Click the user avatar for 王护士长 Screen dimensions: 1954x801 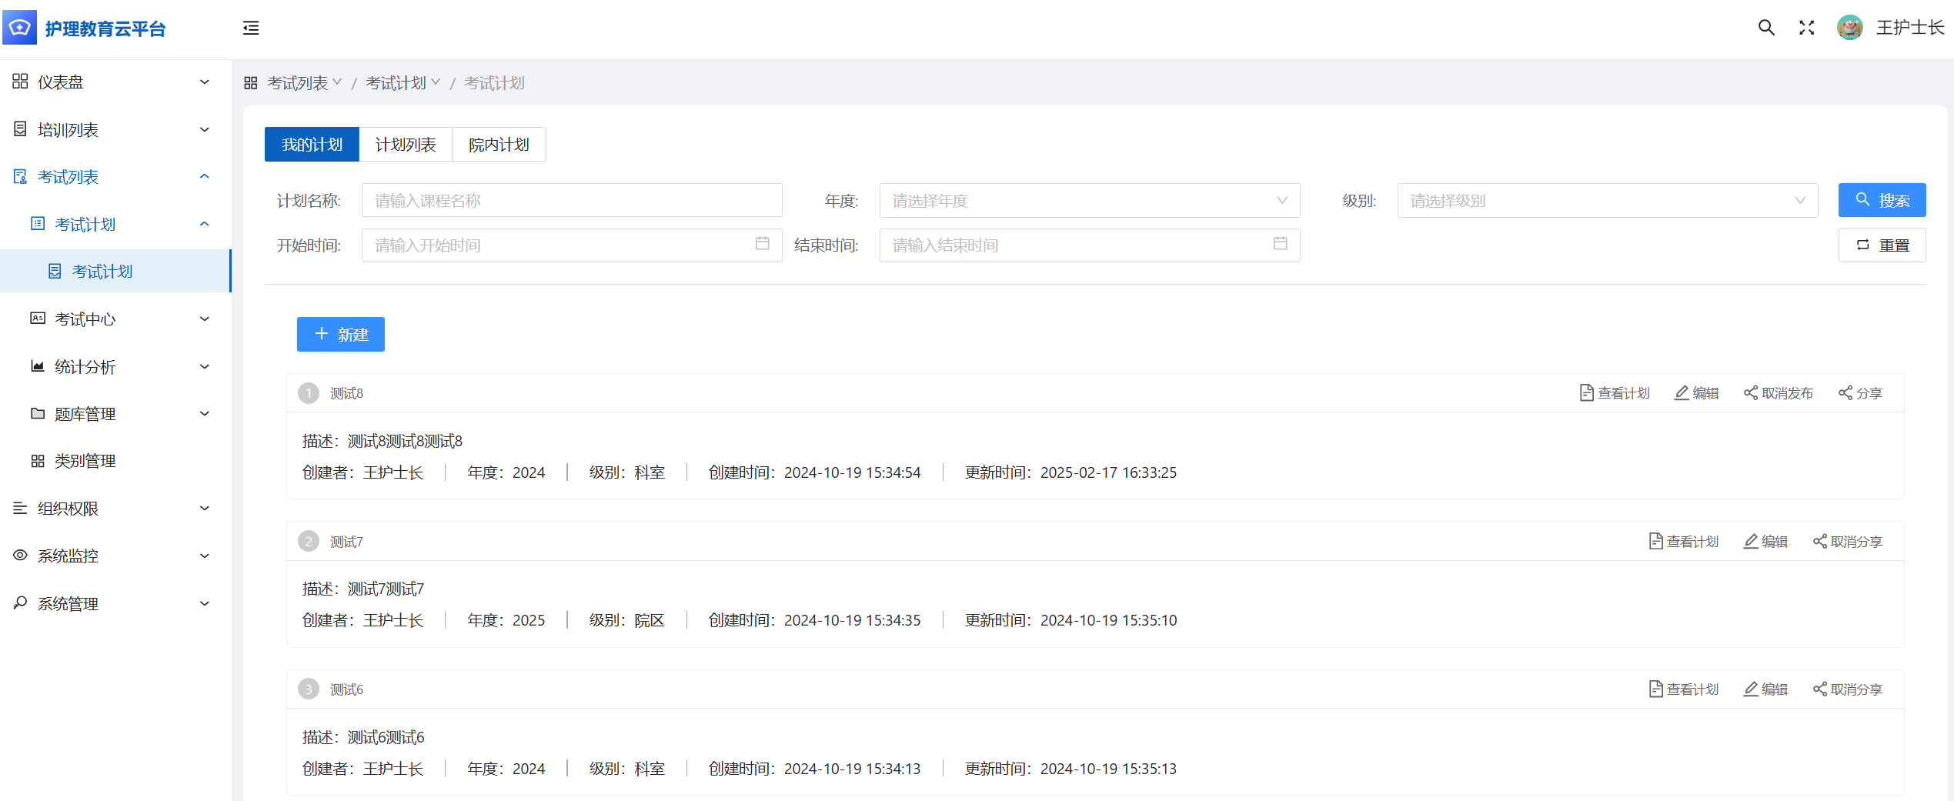[x=1849, y=28]
